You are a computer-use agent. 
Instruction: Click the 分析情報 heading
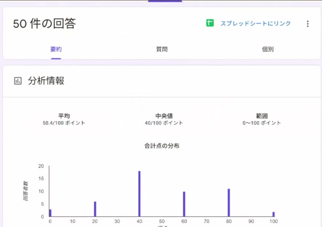[46, 81]
